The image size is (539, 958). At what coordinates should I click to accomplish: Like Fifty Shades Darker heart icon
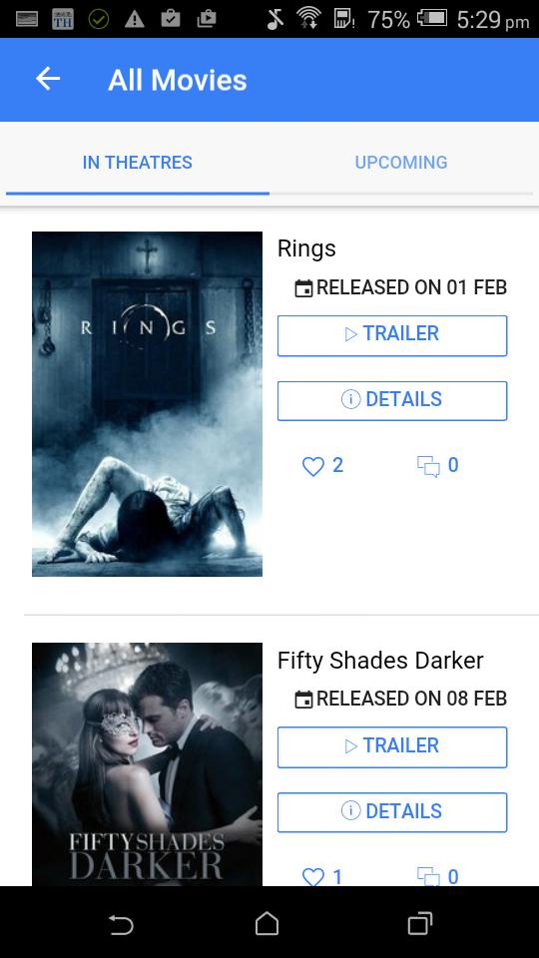pyautogui.click(x=312, y=877)
